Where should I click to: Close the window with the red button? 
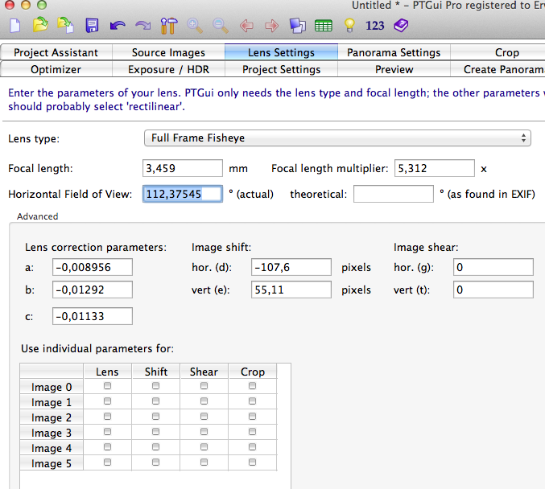tap(10, 4)
